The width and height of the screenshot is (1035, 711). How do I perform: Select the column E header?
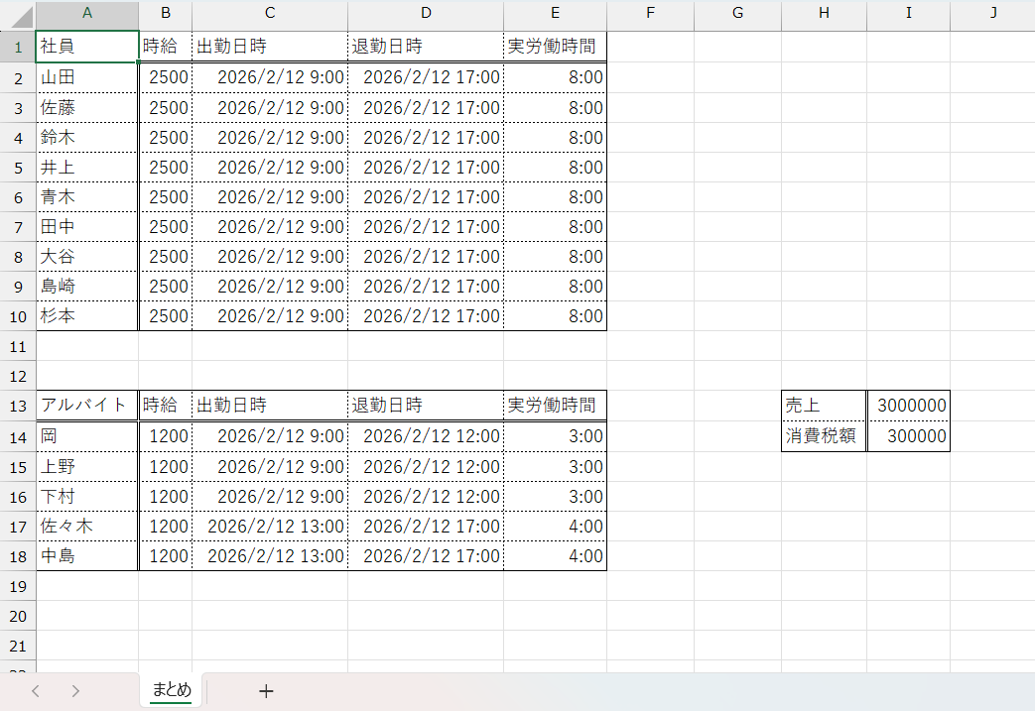tap(555, 14)
